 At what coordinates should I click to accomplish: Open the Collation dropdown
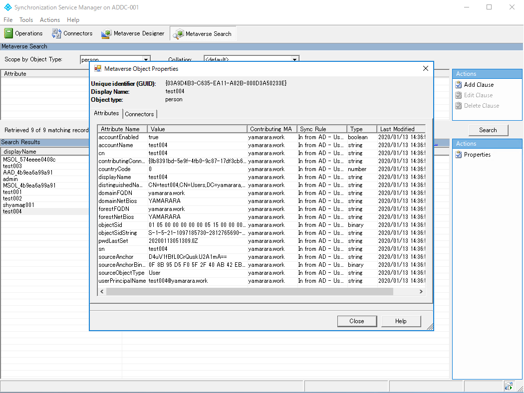click(x=296, y=58)
